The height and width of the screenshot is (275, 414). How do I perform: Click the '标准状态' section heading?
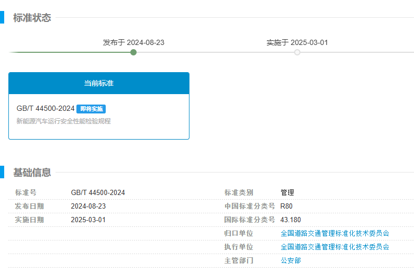[x=32, y=18]
